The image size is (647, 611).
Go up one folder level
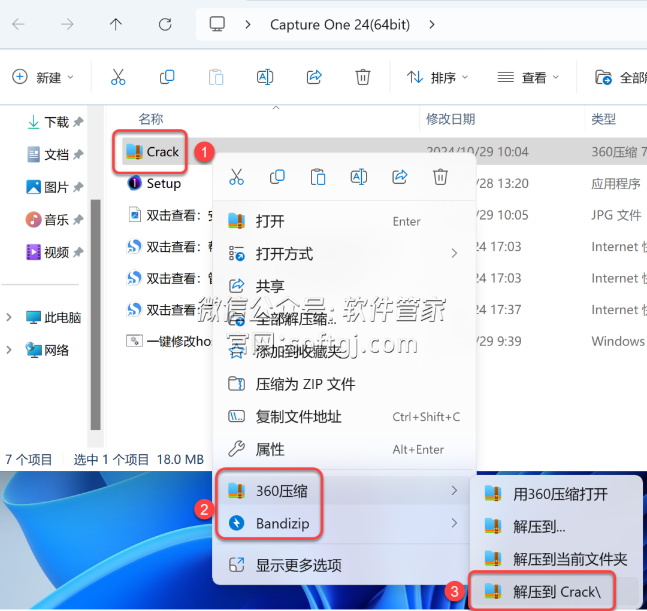[x=116, y=25]
